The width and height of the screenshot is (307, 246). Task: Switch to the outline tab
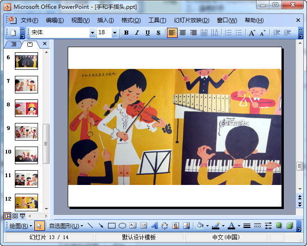pyautogui.click(x=13, y=44)
